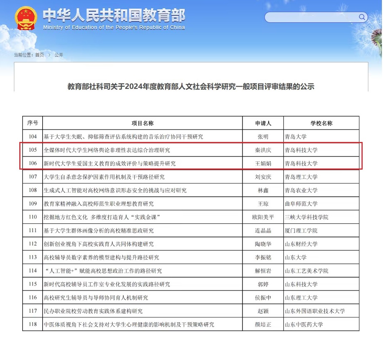Click applicant name 王娟娟

pos(263,163)
